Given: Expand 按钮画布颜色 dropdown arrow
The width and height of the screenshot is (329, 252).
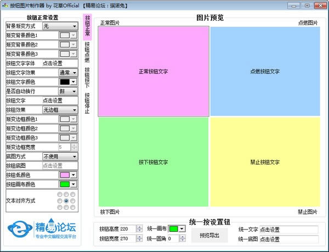Looking at the screenshot, I should click(x=73, y=184).
